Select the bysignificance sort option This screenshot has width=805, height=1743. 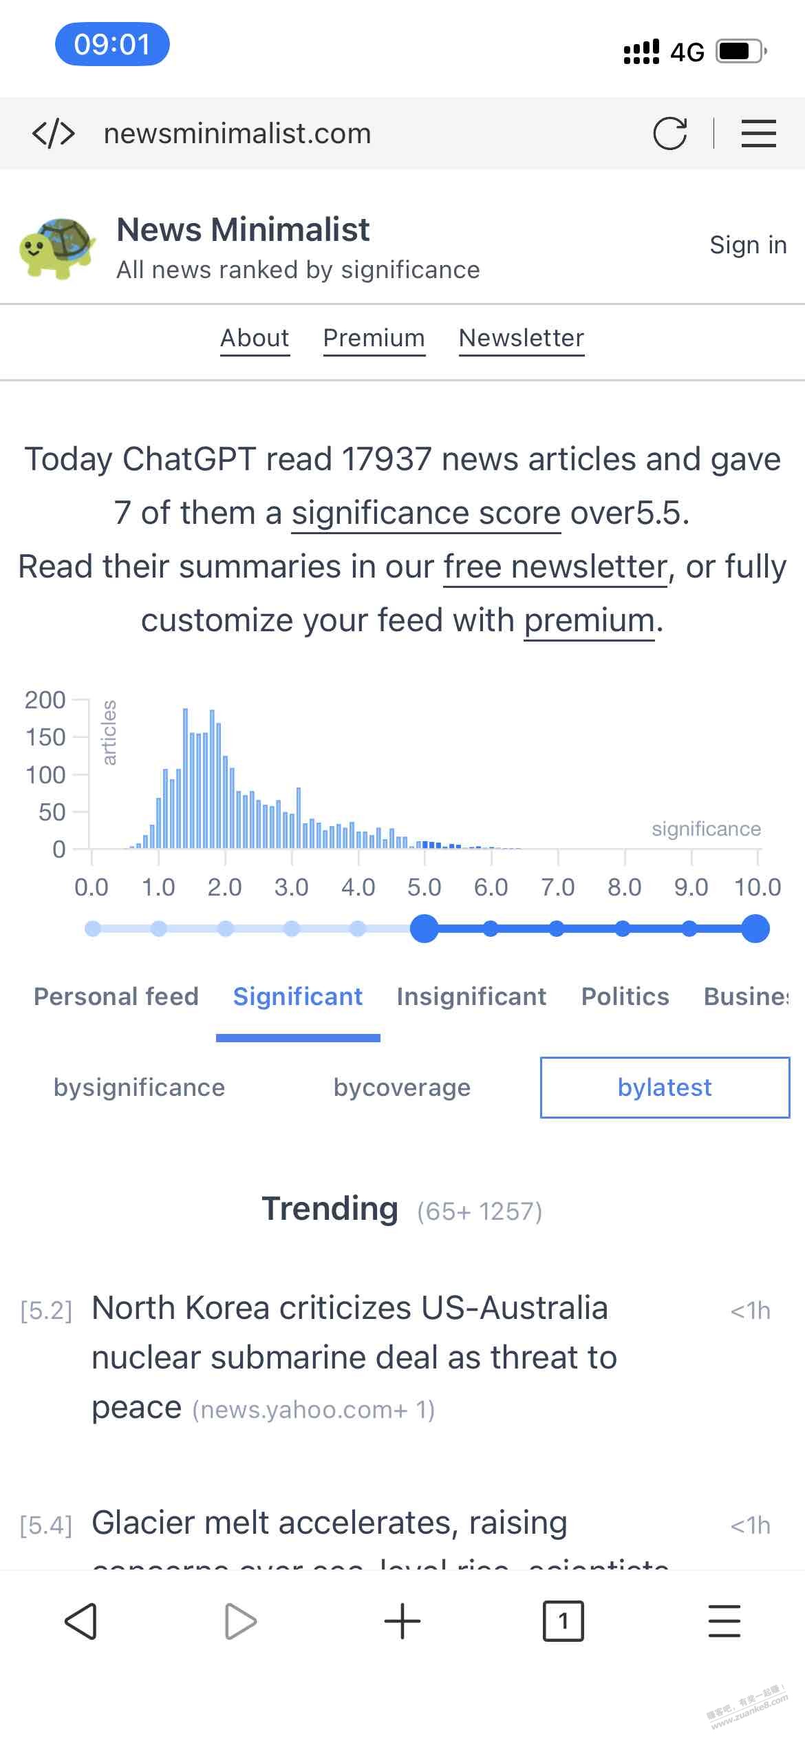point(140,1088)
